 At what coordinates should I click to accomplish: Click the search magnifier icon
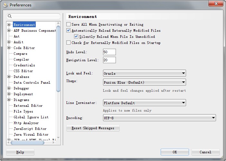point(10,16)
